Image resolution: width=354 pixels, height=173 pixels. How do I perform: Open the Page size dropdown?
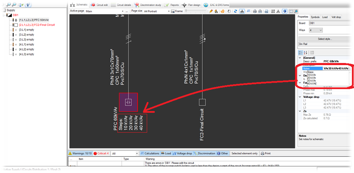(169, 11)
